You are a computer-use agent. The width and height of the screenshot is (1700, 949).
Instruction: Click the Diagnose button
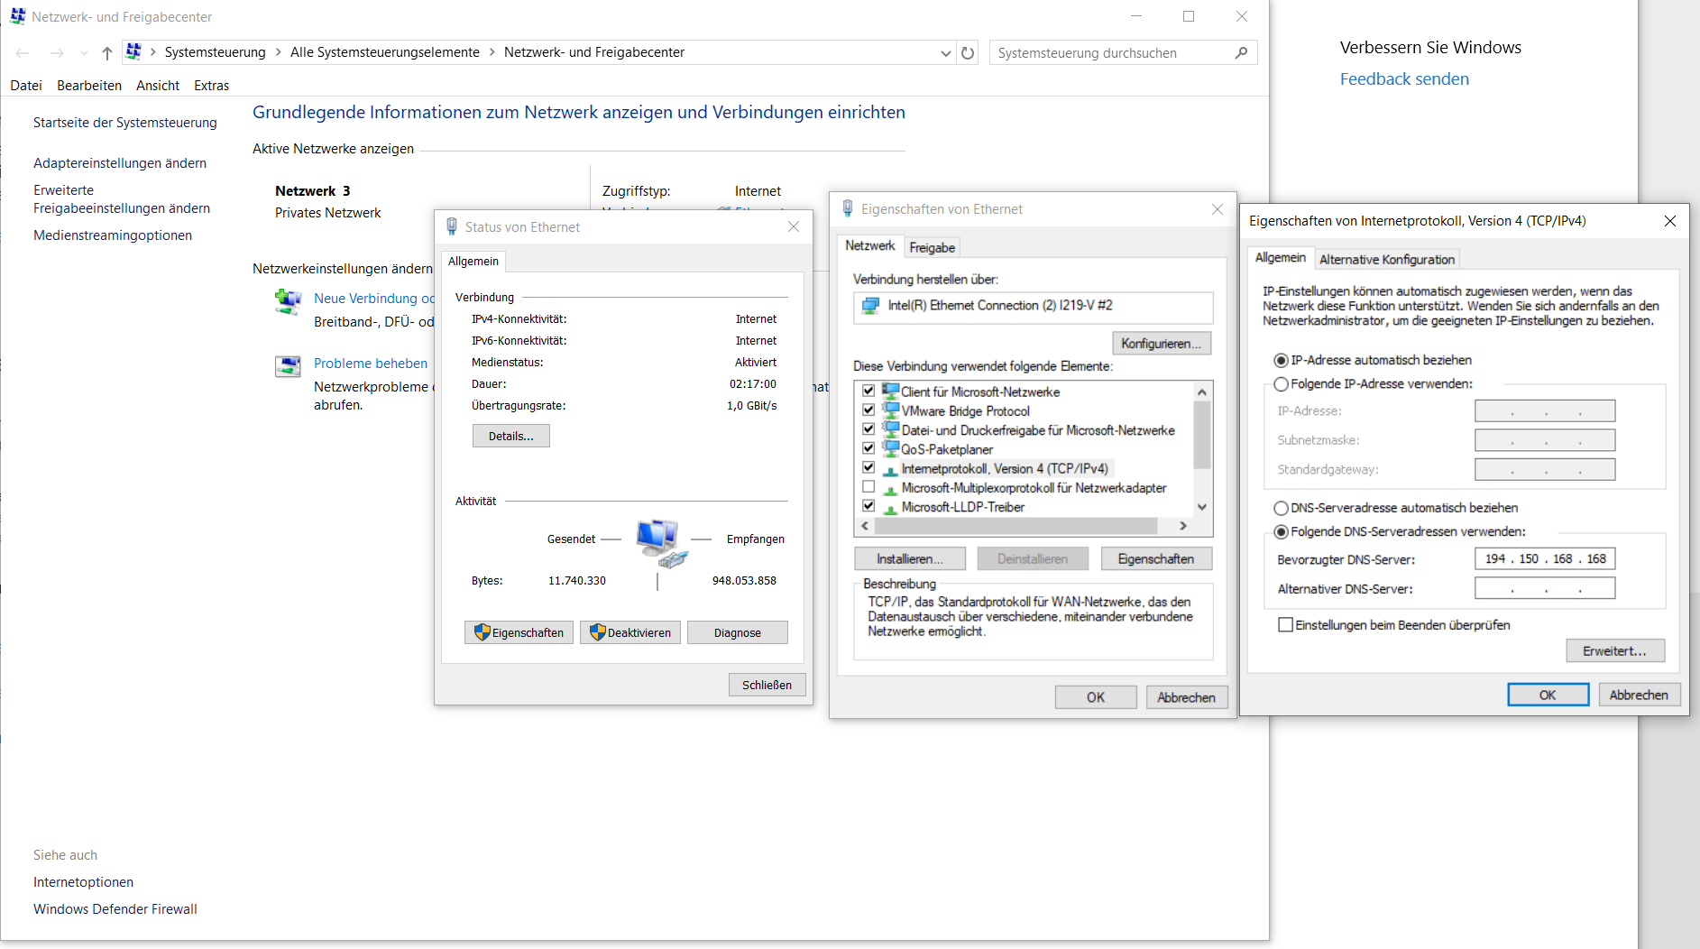[x=738, y=632]
